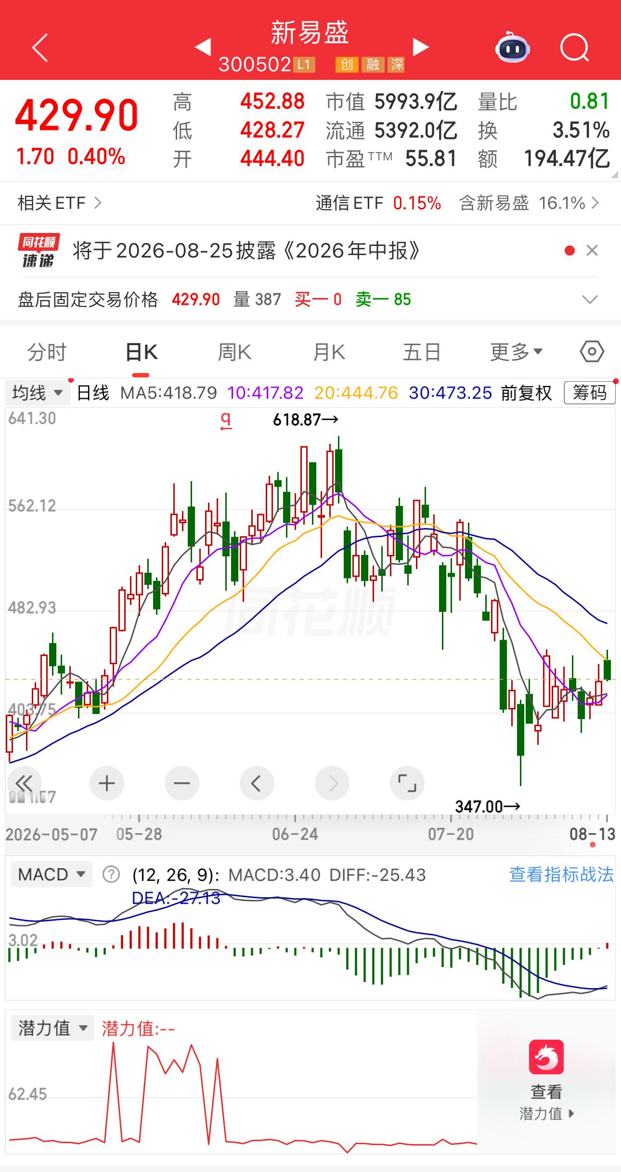
Task: Tap 查看潜力值 button
Action: pos(546,1102)
